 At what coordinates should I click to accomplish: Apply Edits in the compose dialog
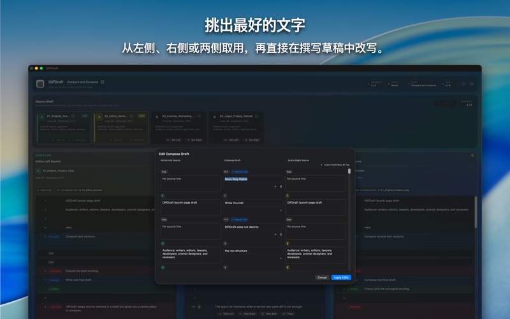[x=341, y=278]
